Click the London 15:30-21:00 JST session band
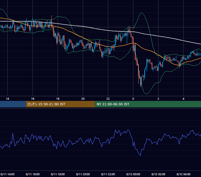 click(60, 104)
